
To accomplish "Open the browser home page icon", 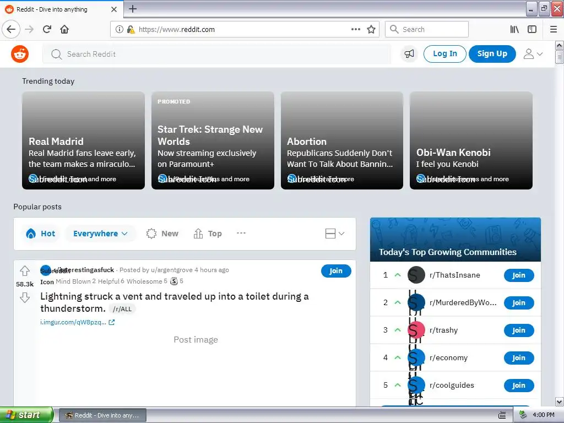I will pos(64,29).
